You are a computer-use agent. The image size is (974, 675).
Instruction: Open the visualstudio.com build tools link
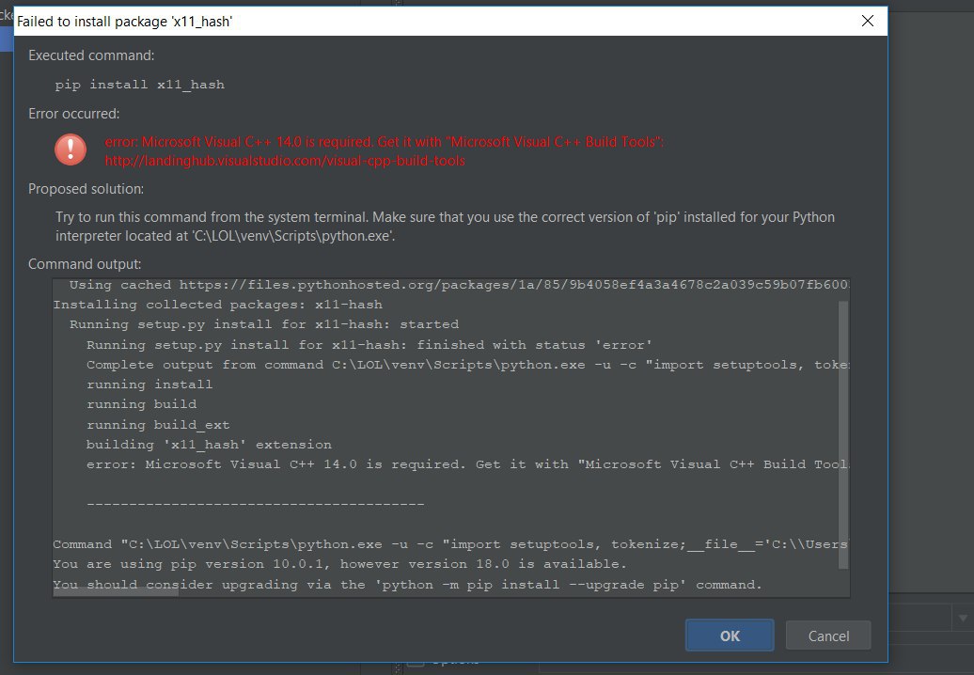285,161
